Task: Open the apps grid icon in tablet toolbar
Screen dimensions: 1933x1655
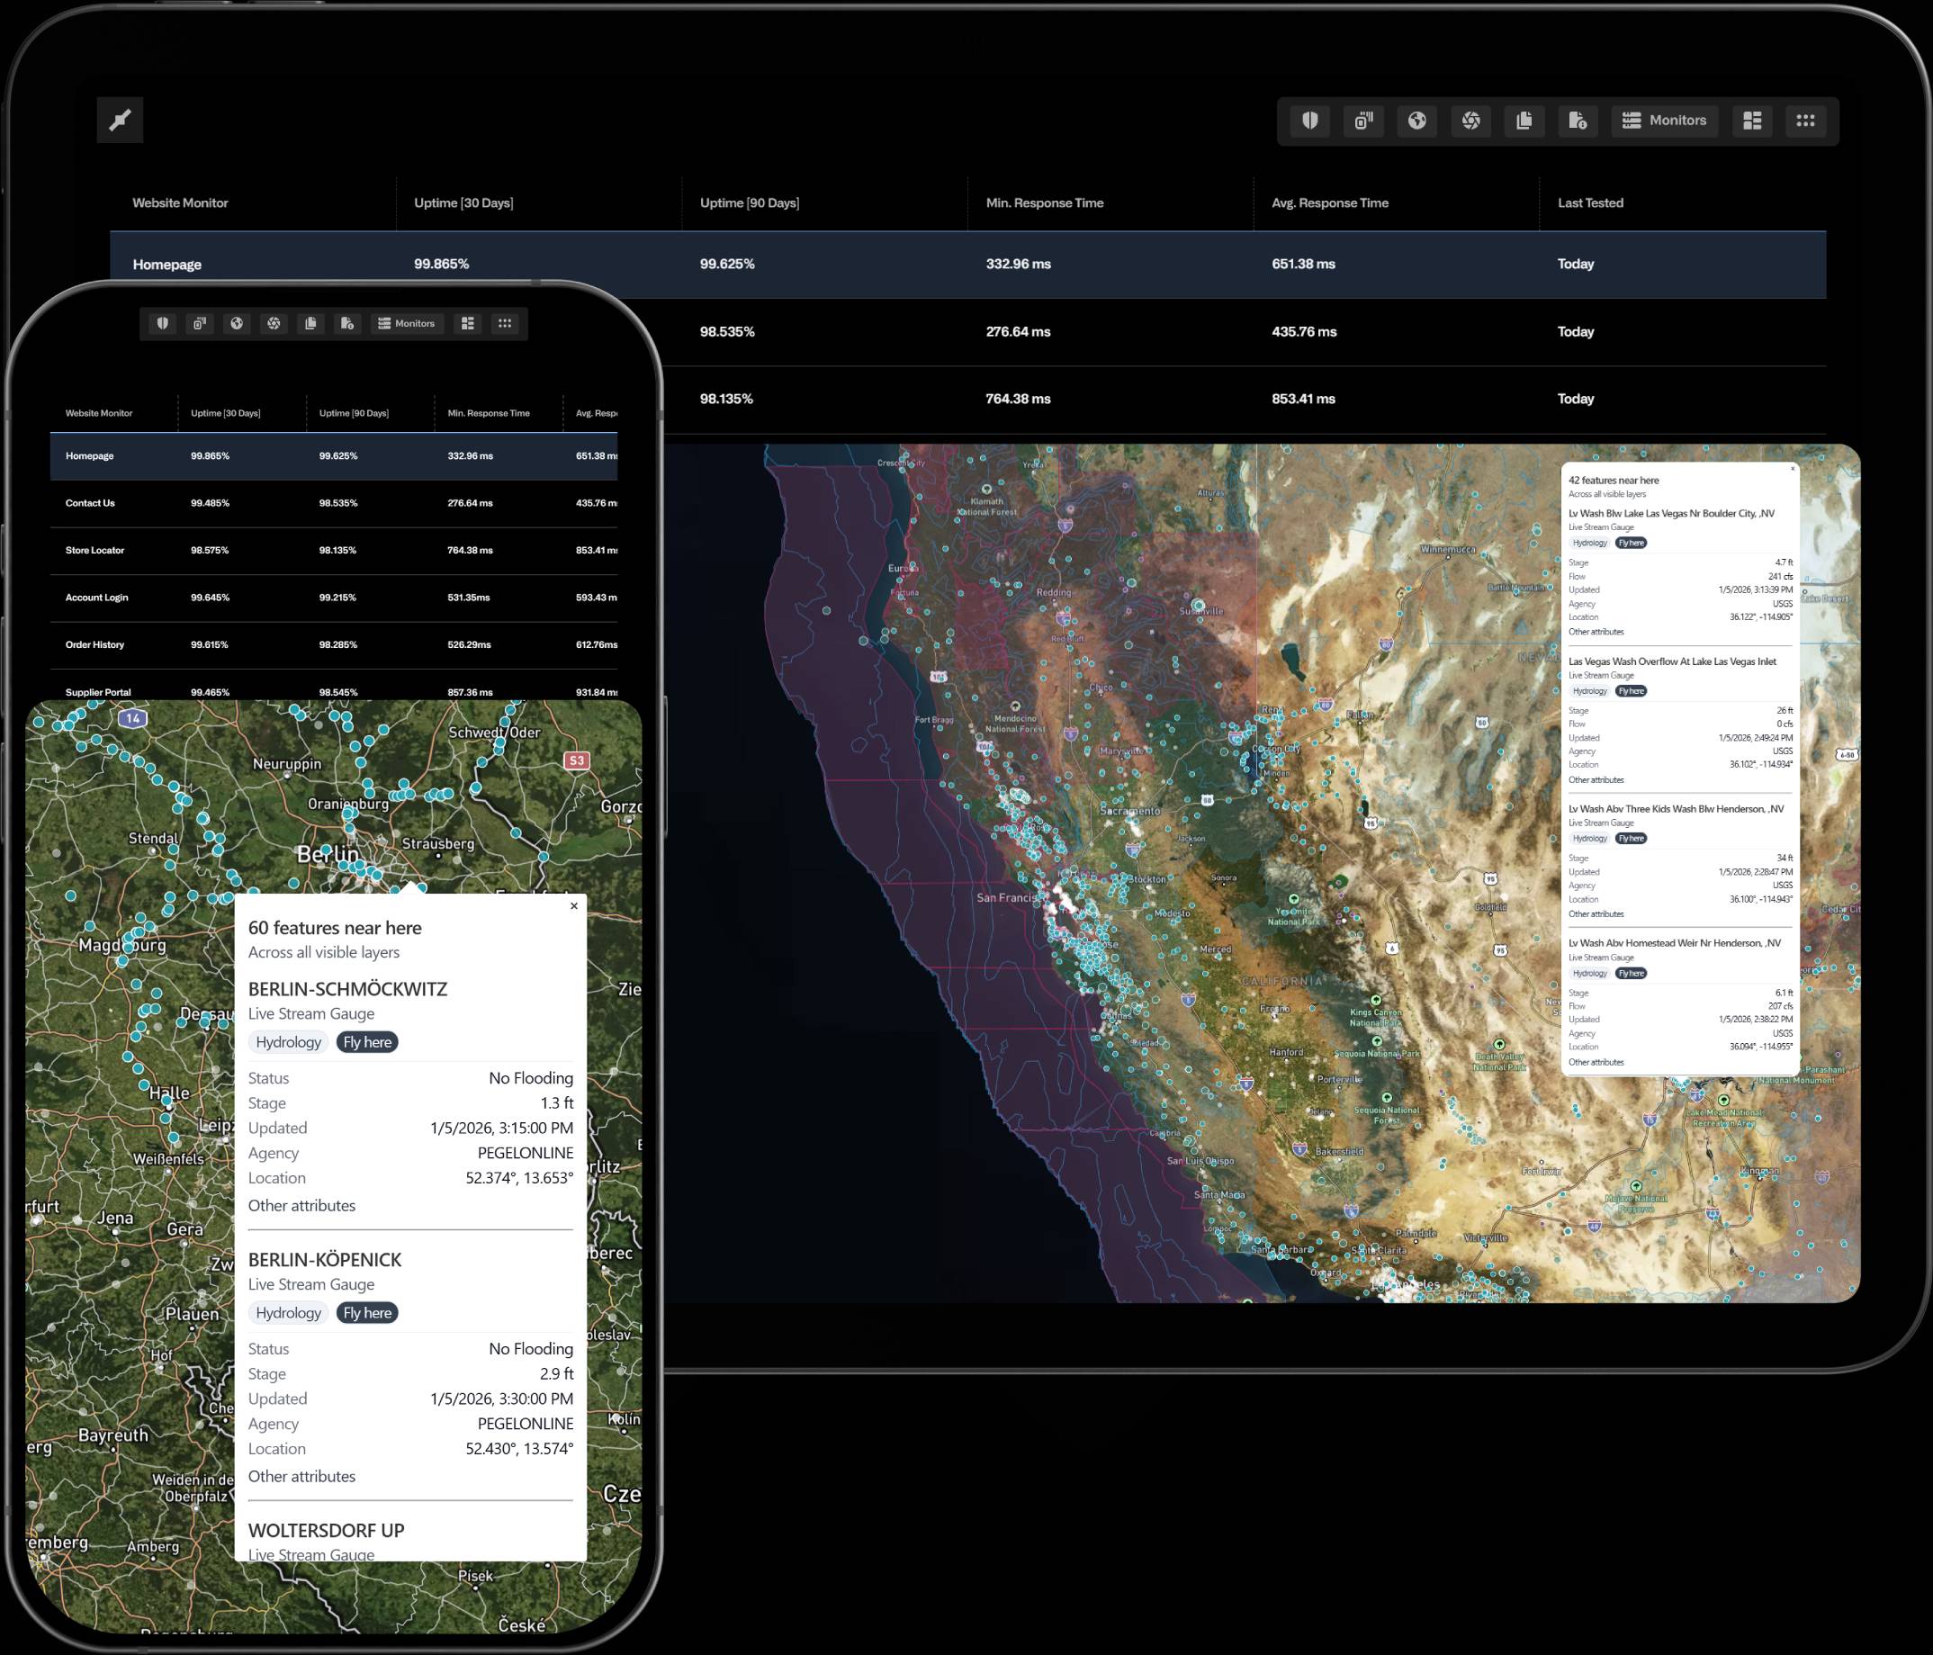Action: 1805,121
